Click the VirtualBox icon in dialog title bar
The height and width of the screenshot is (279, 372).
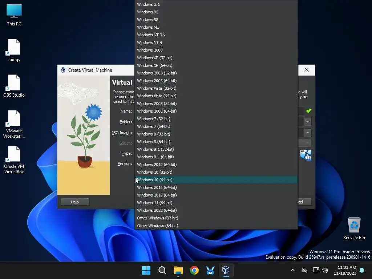point(63,70)
